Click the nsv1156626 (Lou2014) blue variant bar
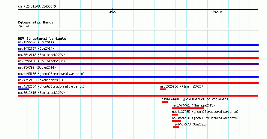267x139 pixels. coord(138,45)
